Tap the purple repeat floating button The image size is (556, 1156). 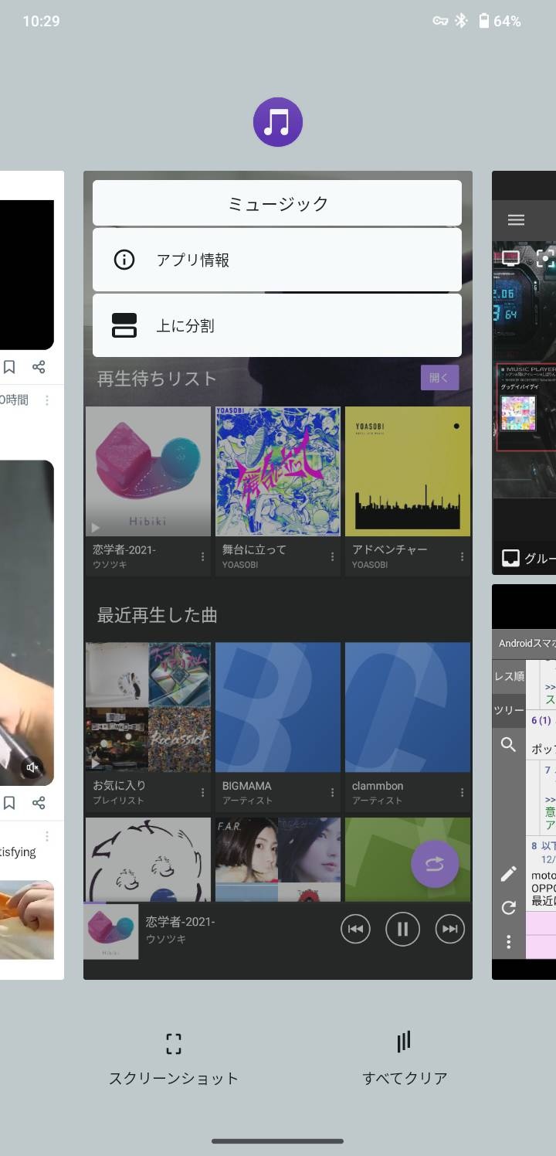435,865
